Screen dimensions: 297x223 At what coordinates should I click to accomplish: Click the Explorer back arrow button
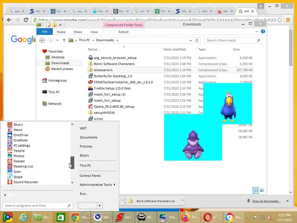[42, 40]
